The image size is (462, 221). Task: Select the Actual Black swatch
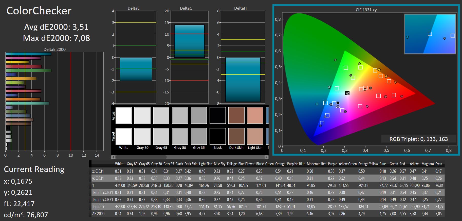(218, 115)
